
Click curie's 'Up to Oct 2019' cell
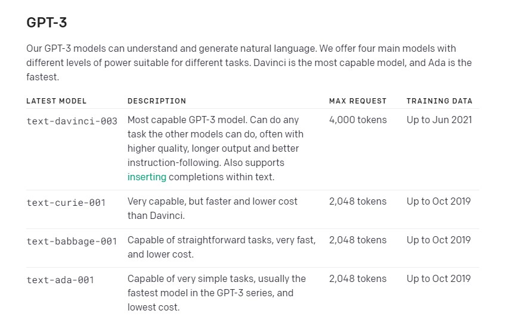coord(439,201)
